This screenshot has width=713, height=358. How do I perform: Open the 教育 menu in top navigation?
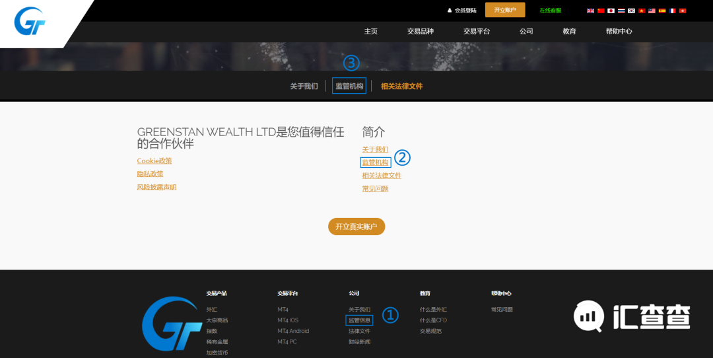[569, 32]
